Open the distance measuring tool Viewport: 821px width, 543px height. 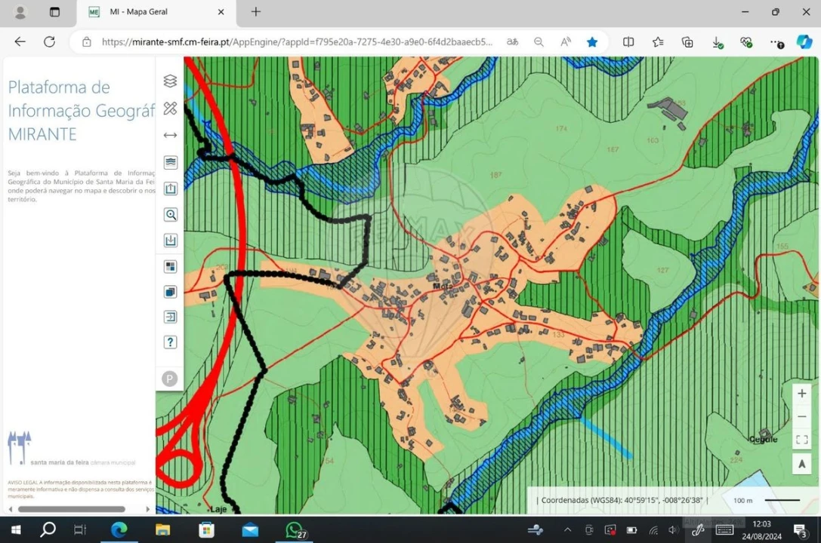click(170, 135)
